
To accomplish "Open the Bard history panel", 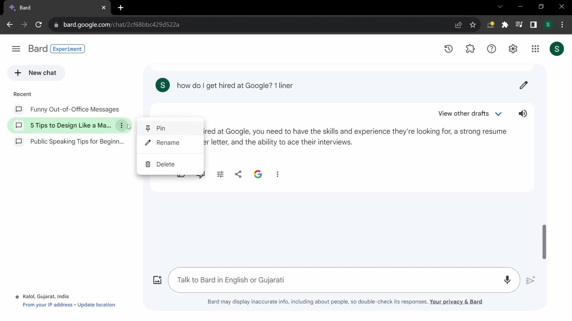I will pyautogui.click(x=449, y=49).
